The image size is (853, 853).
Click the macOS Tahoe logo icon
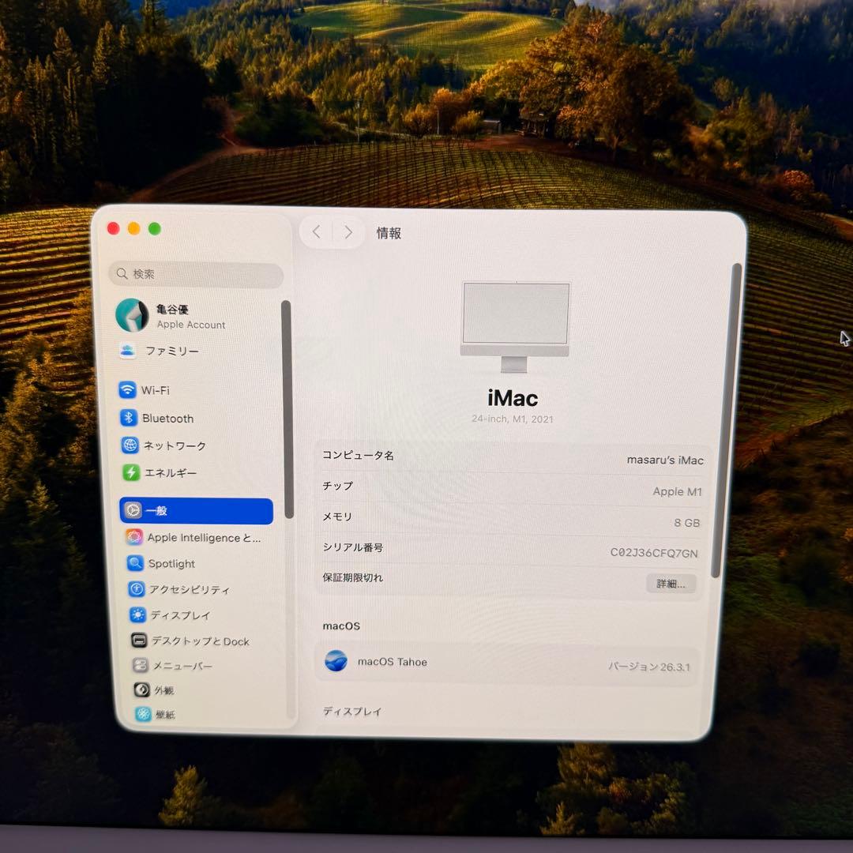(x=336, y=661)
